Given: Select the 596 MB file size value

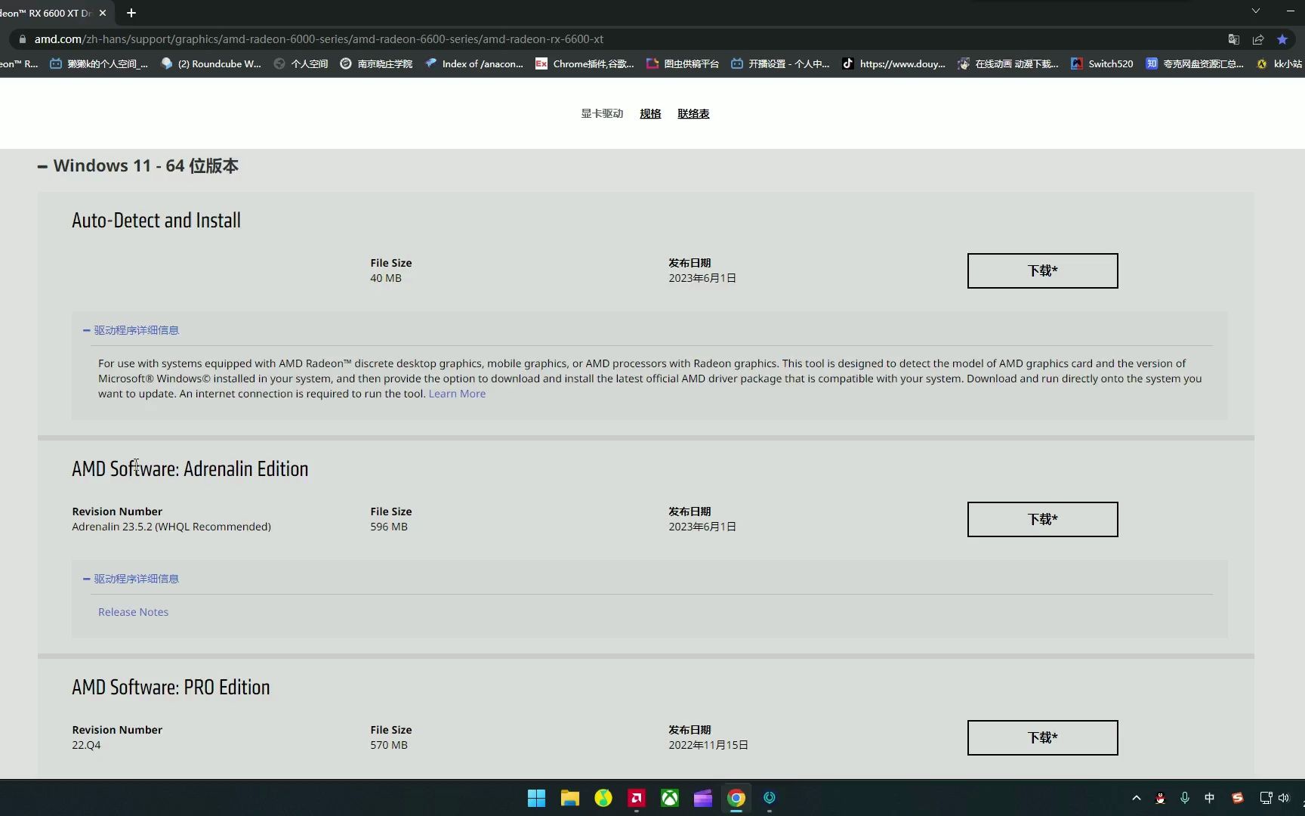Looking at the screenshot, I should pyautogui.click(x=389, y=527).
